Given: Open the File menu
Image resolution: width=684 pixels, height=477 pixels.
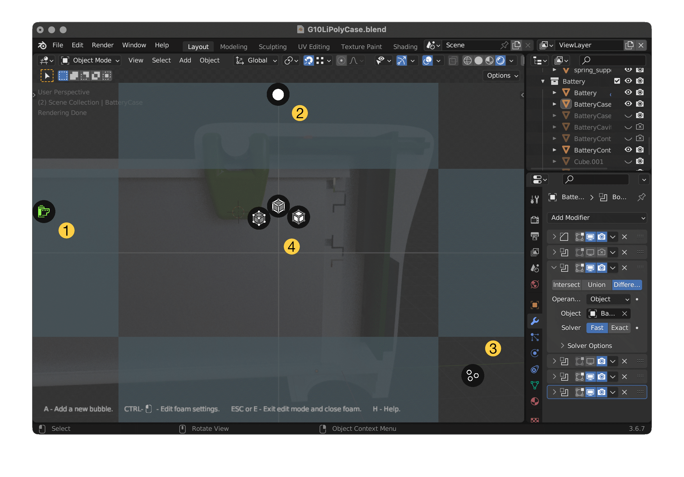Looking at the screenshot, I should (x=58, y=45).
